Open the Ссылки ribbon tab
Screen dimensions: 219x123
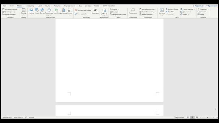(x=48, y=6)
